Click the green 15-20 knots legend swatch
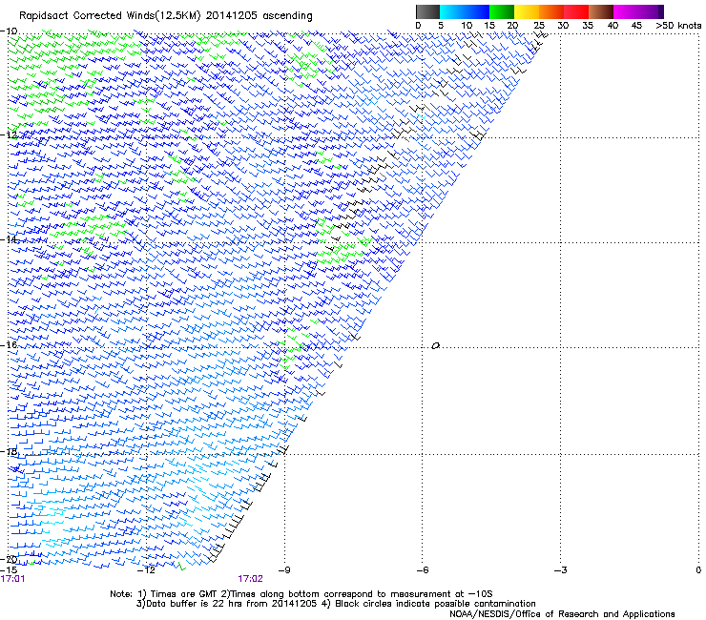706x620 pixels. 502,11
